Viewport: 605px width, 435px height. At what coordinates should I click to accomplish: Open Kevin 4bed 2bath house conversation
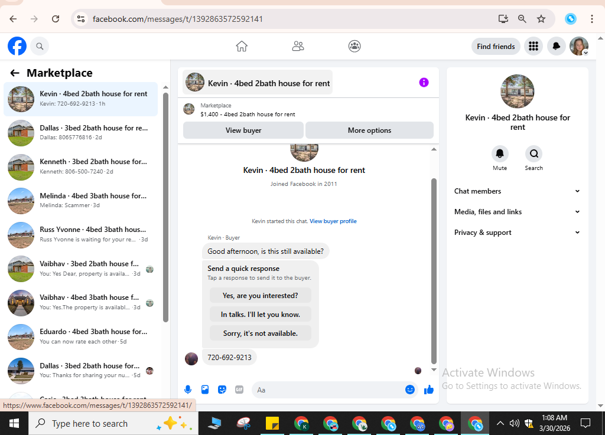(80, 99)
